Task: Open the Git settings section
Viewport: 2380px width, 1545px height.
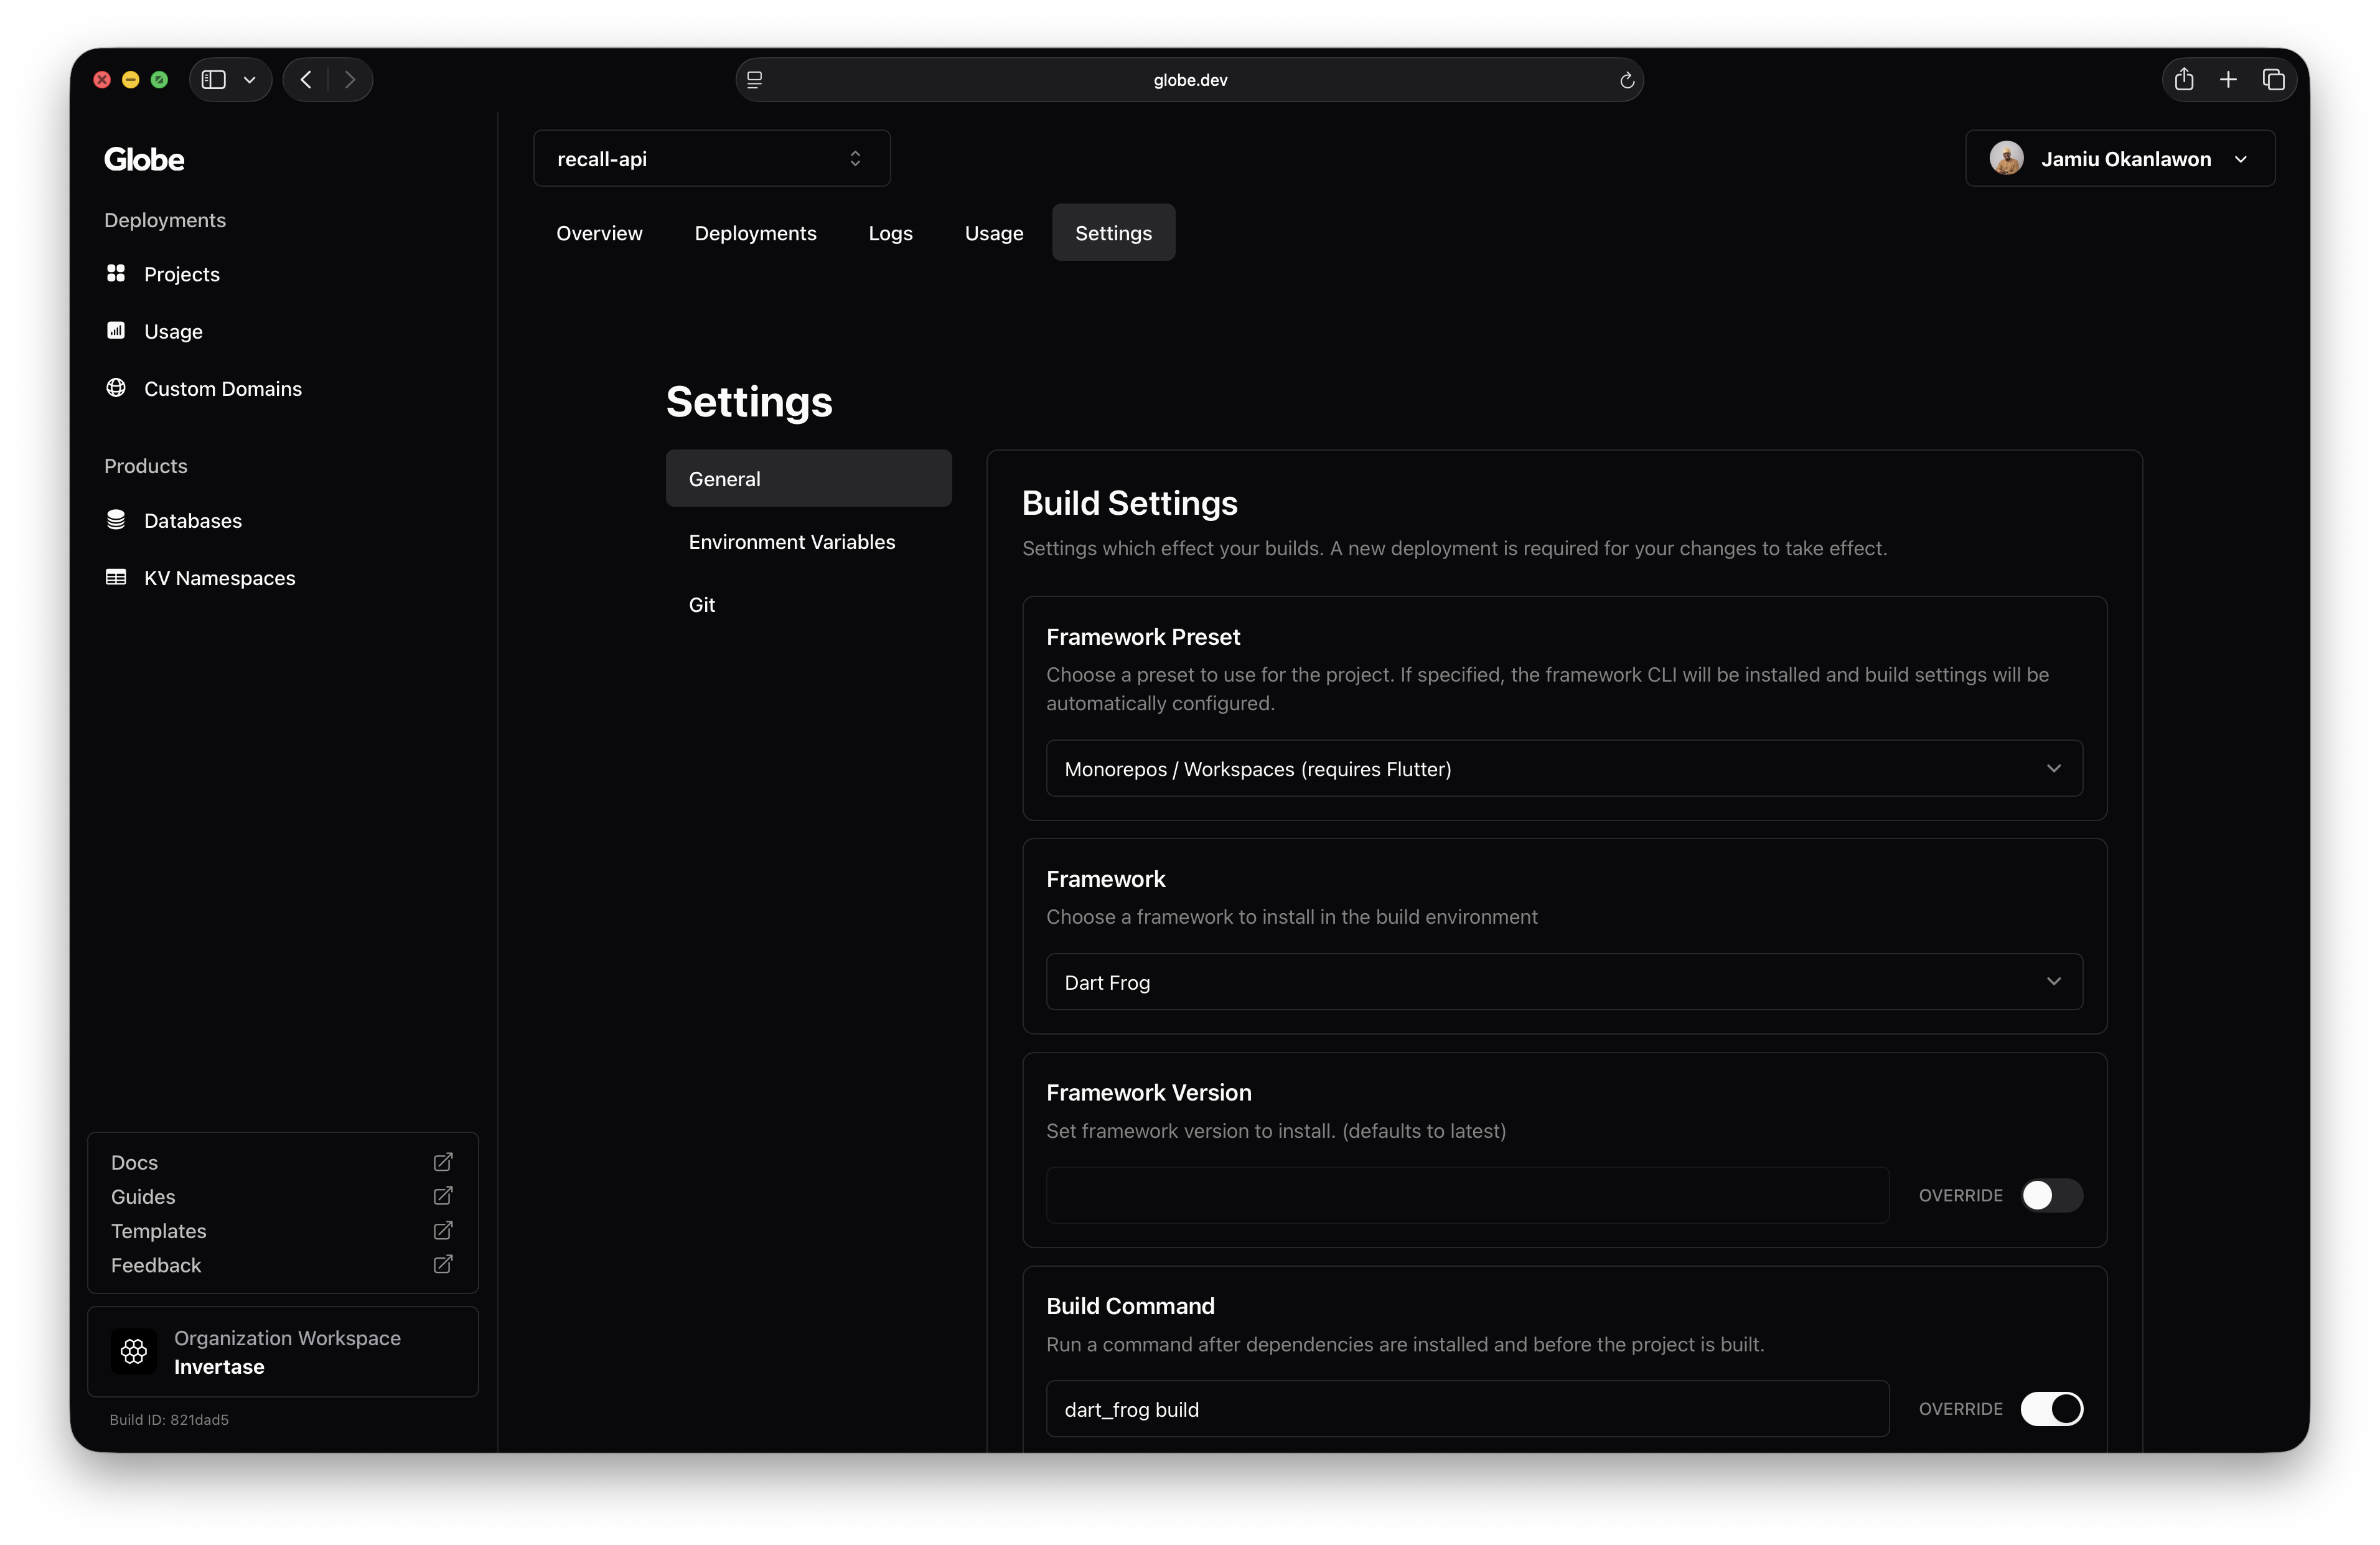Action: click(x=702, y=605)
